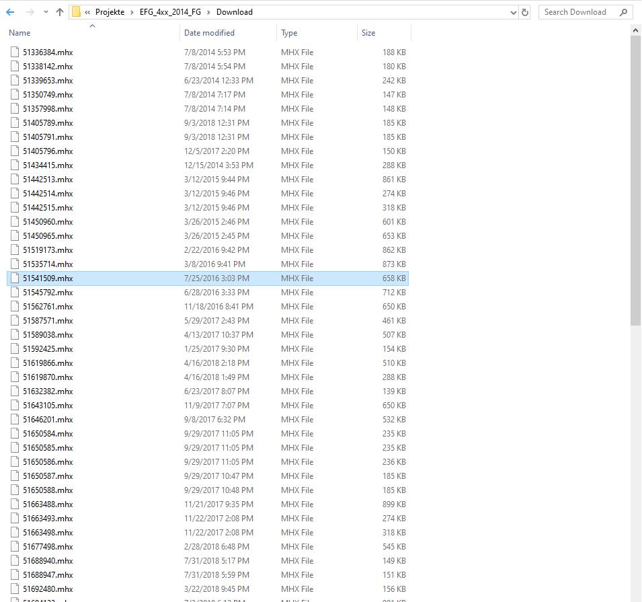
Task: Click the Forward navigation arrow
Action: pyautogui.click(x=30, y=12)
